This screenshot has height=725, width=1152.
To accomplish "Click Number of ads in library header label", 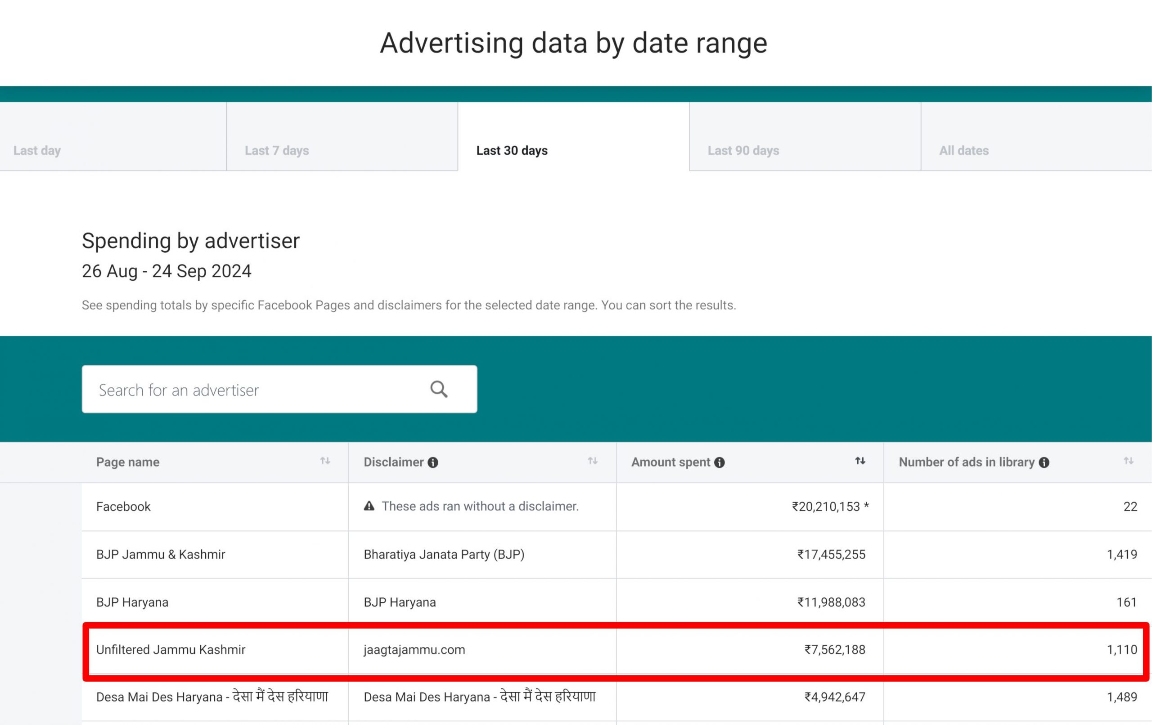I will click(967, 462).
